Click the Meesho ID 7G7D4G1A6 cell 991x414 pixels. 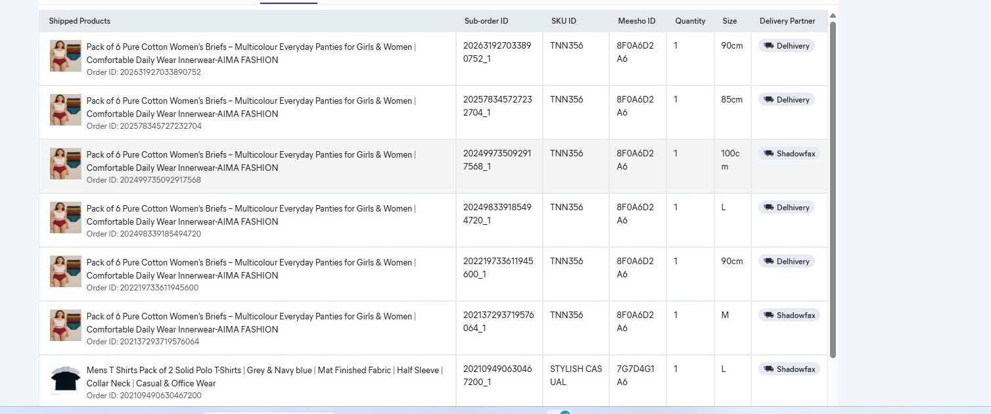tap(635, 375)
